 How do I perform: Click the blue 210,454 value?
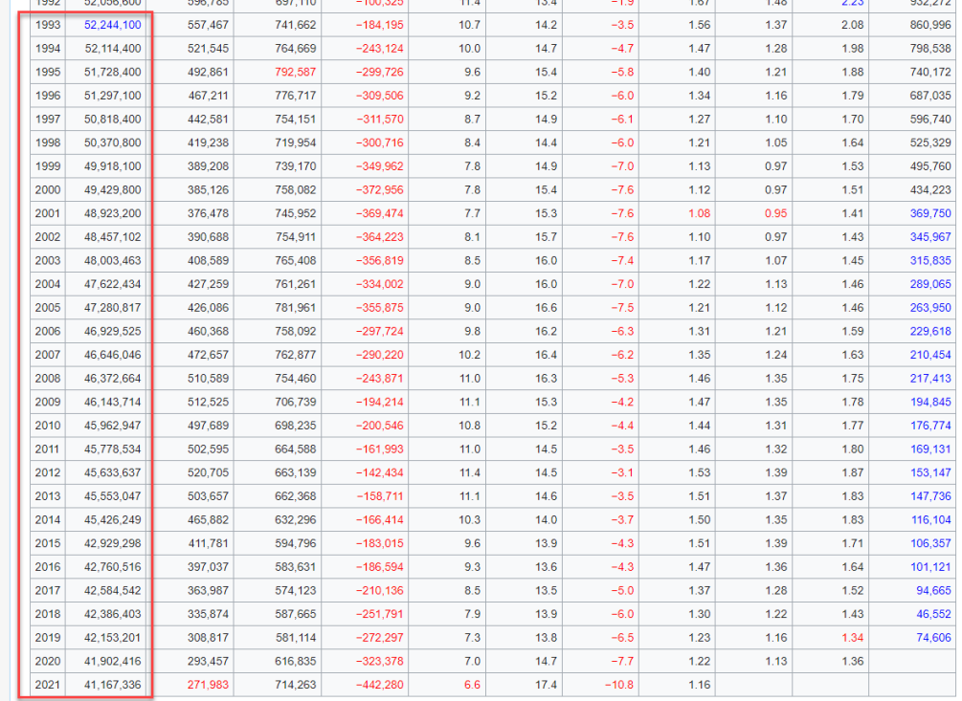pyautogui.click(x=929, y=355)
